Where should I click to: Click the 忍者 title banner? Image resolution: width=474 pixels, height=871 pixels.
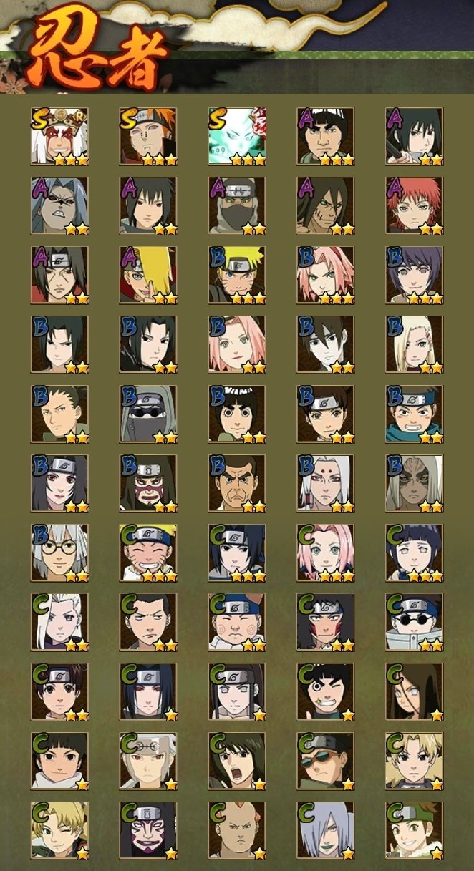point(98,52)
